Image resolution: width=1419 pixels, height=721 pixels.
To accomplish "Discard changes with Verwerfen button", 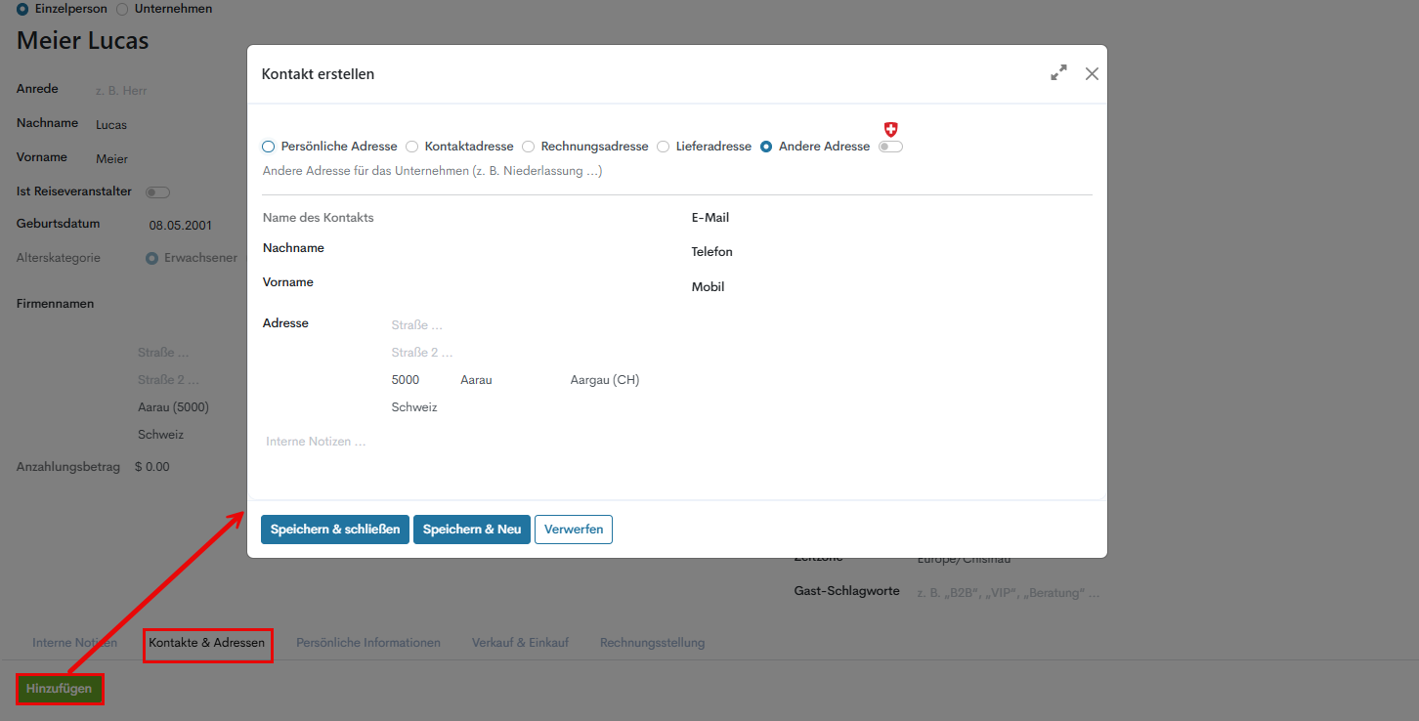I will [573, 530].
